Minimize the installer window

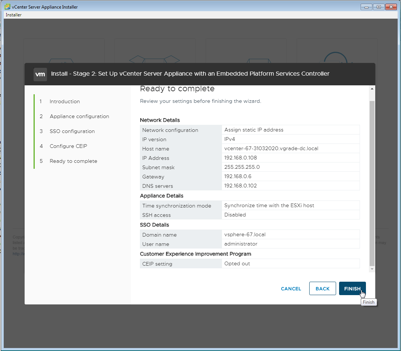pyautogui.click(x=367, y=7)
